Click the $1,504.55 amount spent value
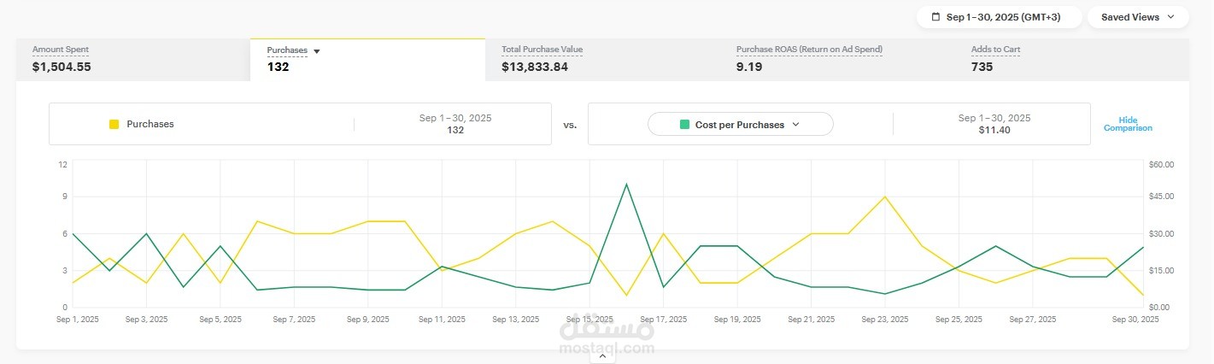 coord(62,67)
